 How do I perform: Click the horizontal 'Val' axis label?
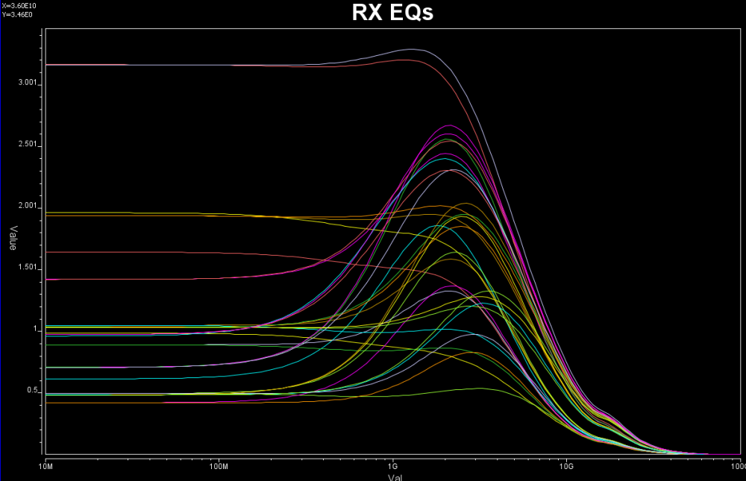pos(395,476)
